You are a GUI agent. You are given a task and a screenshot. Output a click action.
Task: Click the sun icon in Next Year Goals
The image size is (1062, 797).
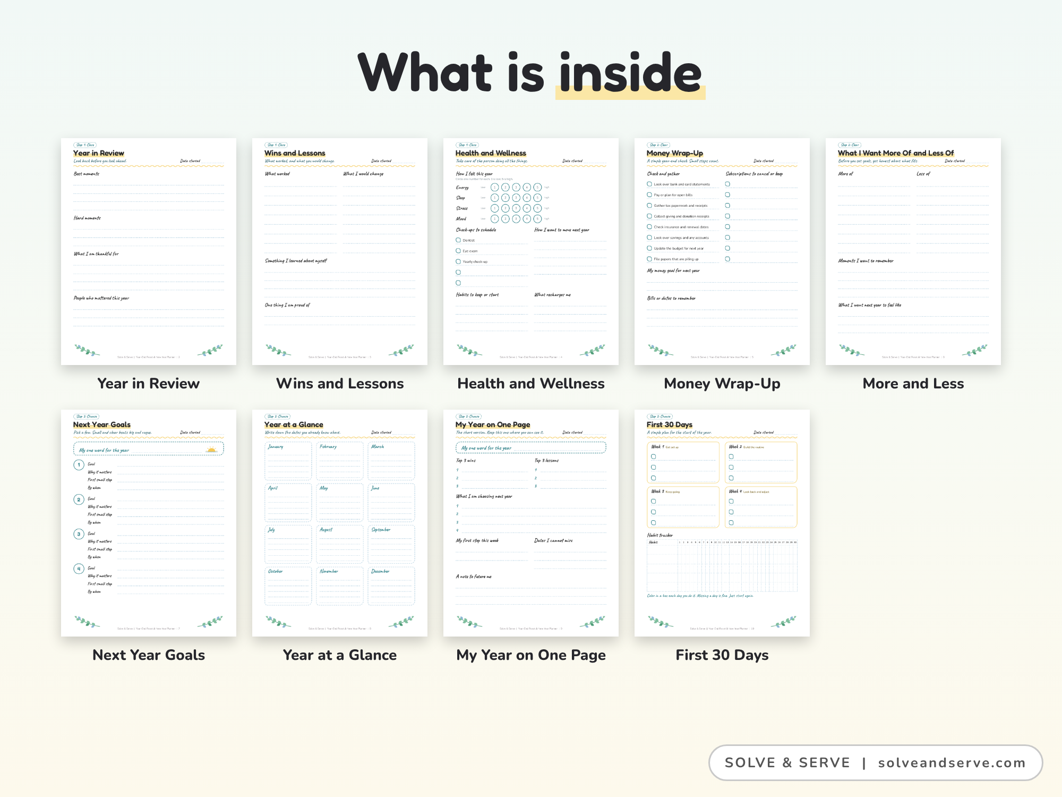coord(212,450)
